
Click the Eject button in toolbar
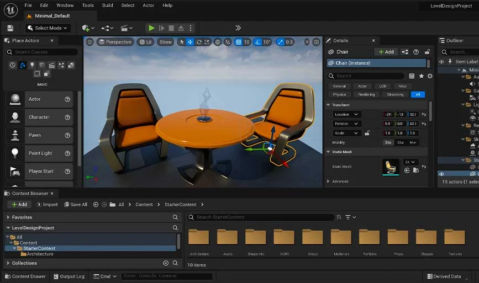(181, 28)
